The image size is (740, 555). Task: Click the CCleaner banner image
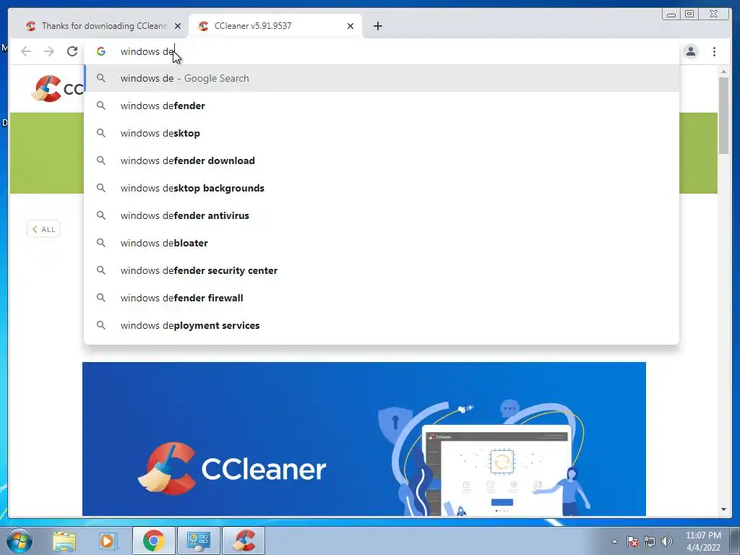pyautogui.click(x=364, y=439)
